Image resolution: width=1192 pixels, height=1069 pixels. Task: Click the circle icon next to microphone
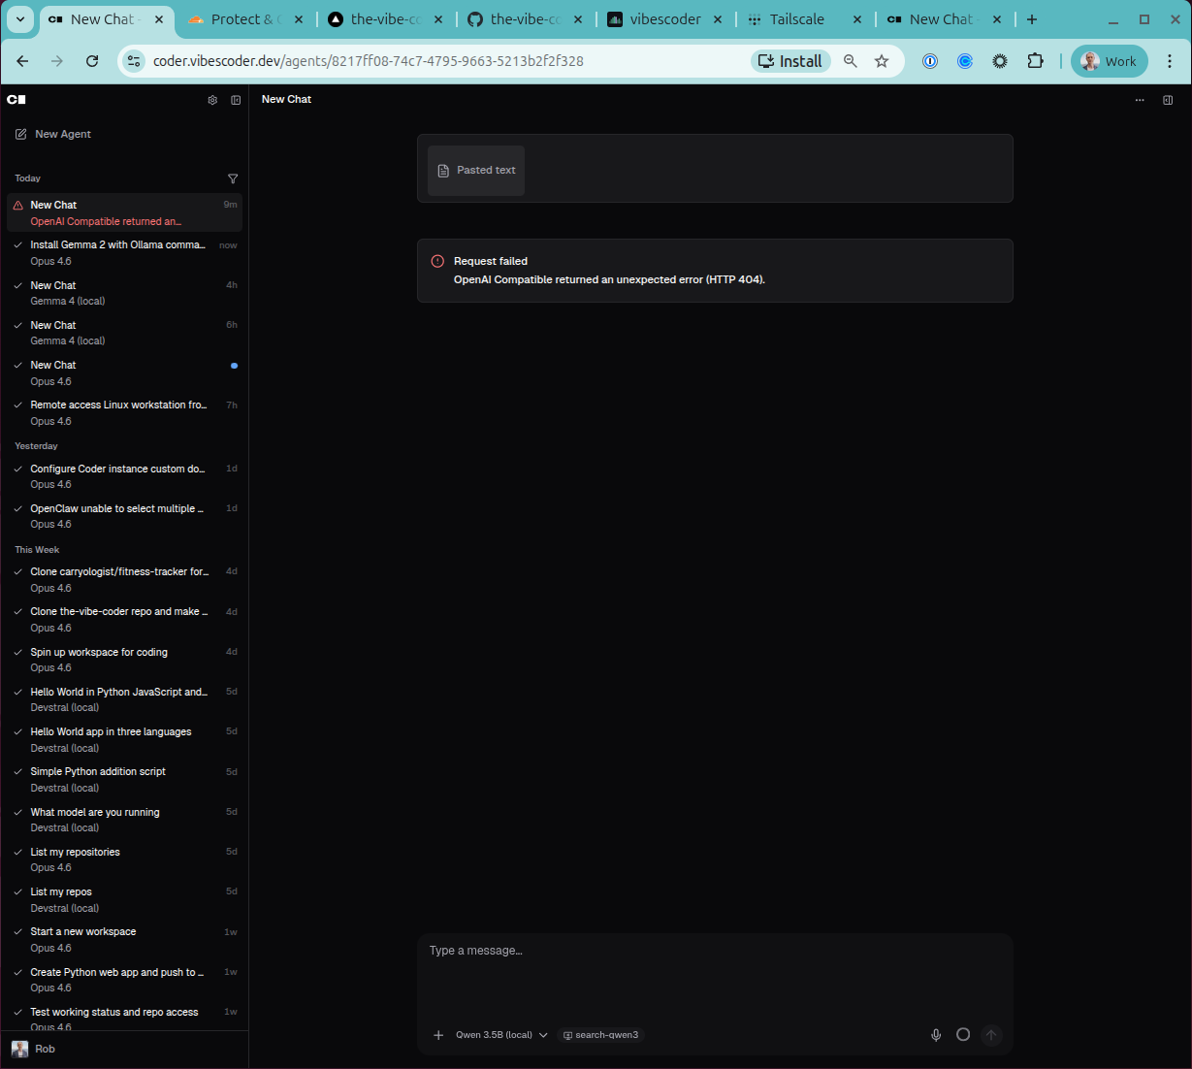[963, 1035]
